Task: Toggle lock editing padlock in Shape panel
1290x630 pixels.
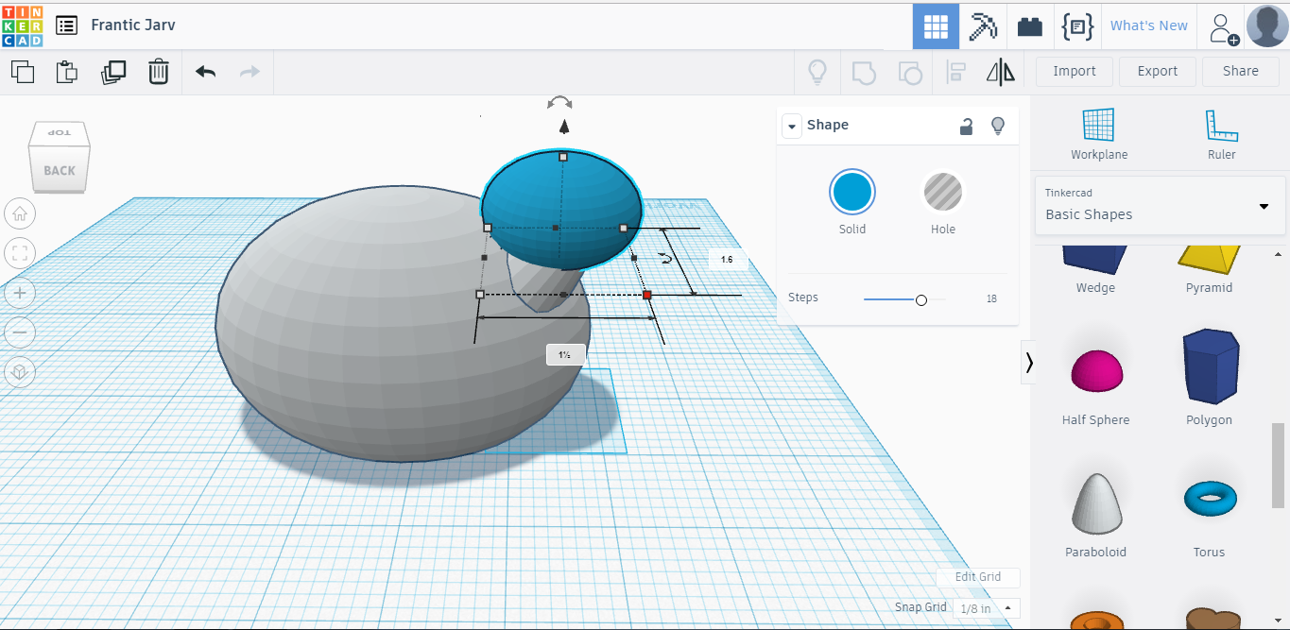Action: [967, 127]
